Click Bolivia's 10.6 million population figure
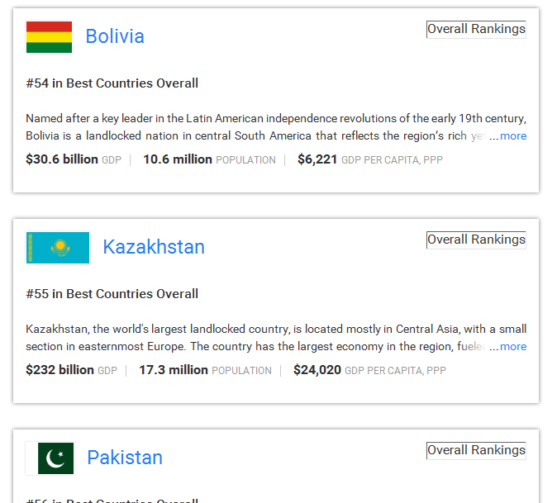Image resolution: width=557 pixels, height=503 pixels. click(x=177, y=159)
